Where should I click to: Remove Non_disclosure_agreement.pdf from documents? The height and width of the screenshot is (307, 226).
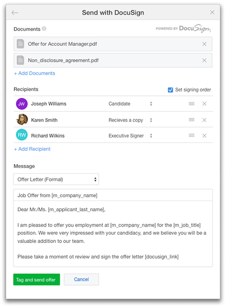pos(204,60)
